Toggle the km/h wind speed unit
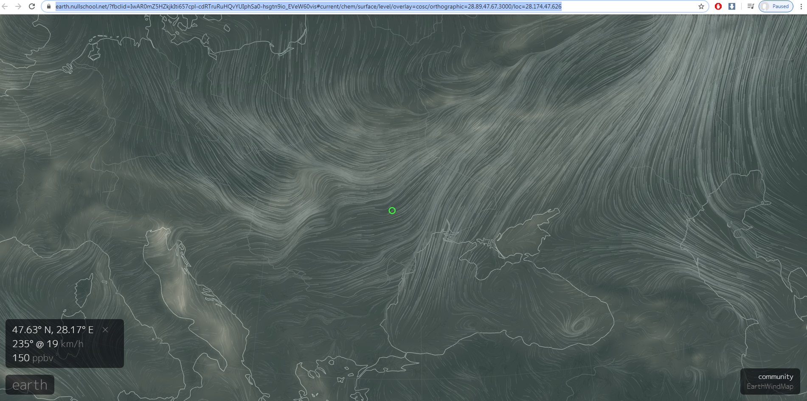Viewport: 807px width, 401px height. 72,344
